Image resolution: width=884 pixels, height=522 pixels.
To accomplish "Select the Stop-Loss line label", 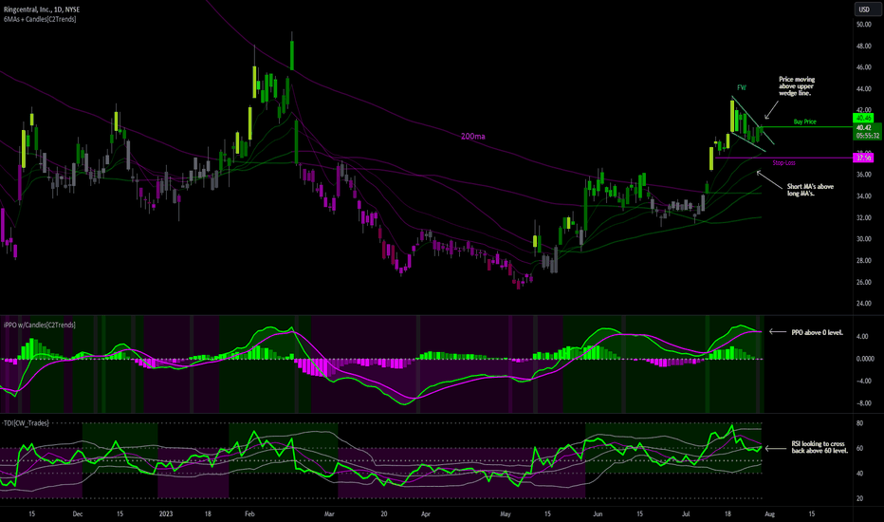I will click(783, 163).
